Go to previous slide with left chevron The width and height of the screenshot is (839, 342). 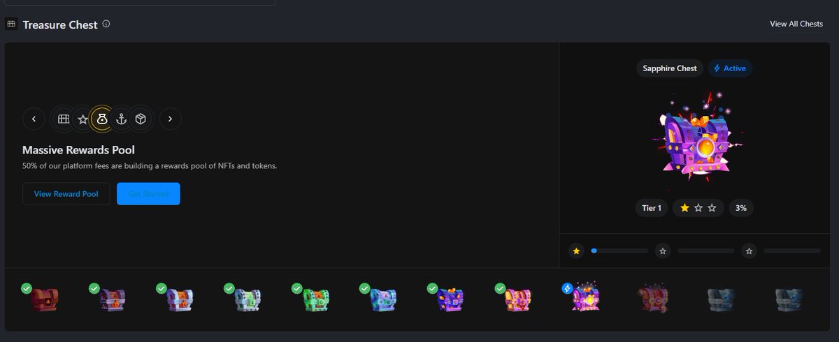tap(34, 119)
